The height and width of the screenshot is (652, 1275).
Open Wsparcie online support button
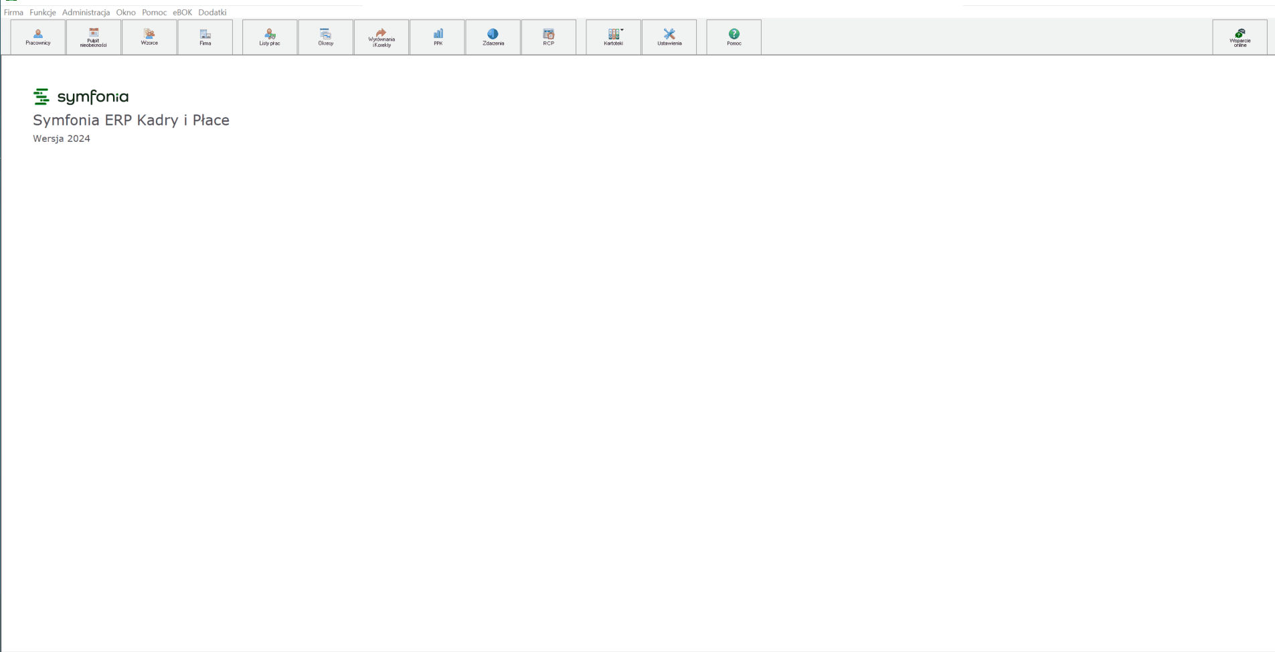point(1240,37)
